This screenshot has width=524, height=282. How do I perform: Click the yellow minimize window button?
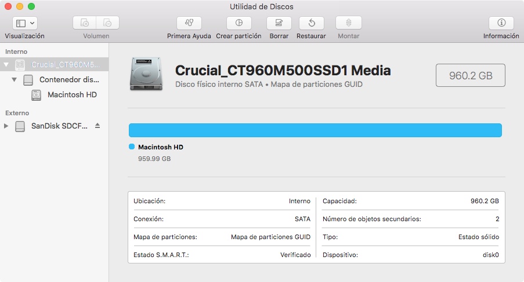[20, 6]
